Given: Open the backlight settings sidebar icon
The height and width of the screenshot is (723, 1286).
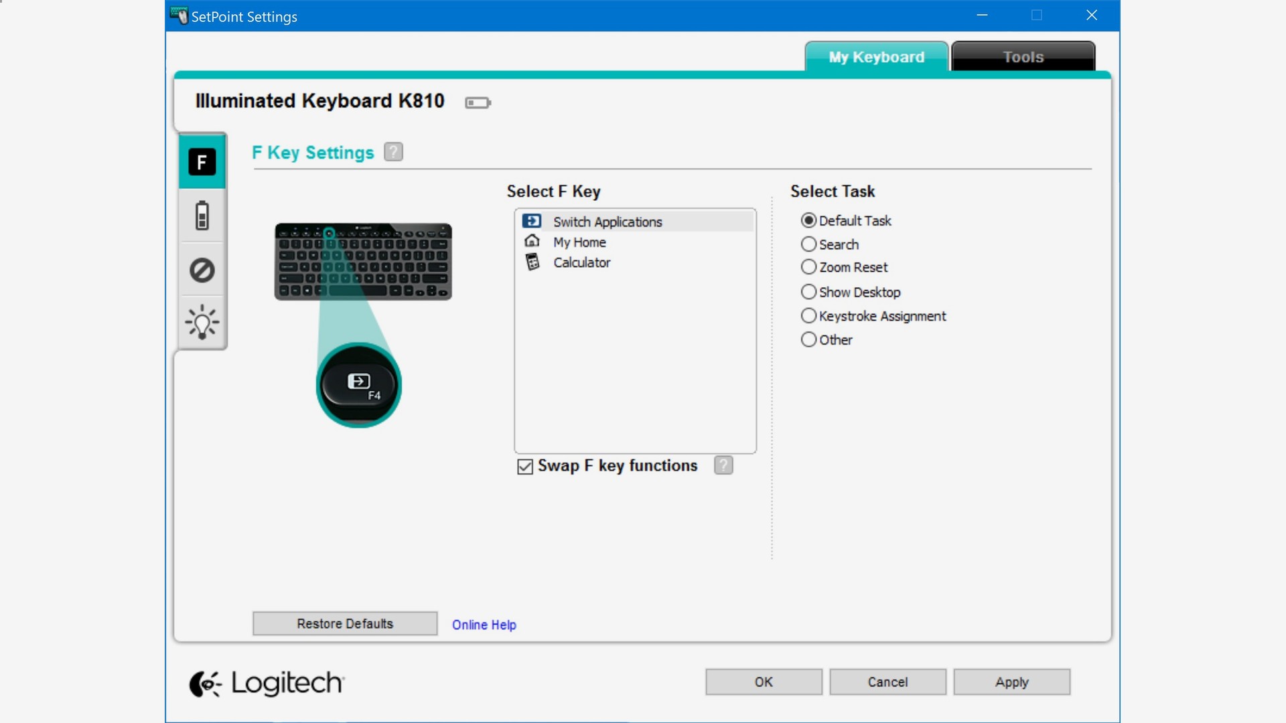Looking at the screenshot, I should pos(202,323).
